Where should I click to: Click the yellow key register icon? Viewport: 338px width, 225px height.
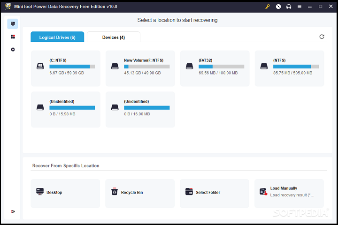tap(267, 7)
